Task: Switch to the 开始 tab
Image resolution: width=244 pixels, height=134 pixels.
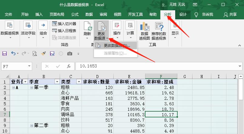Action: coord(25,15)
